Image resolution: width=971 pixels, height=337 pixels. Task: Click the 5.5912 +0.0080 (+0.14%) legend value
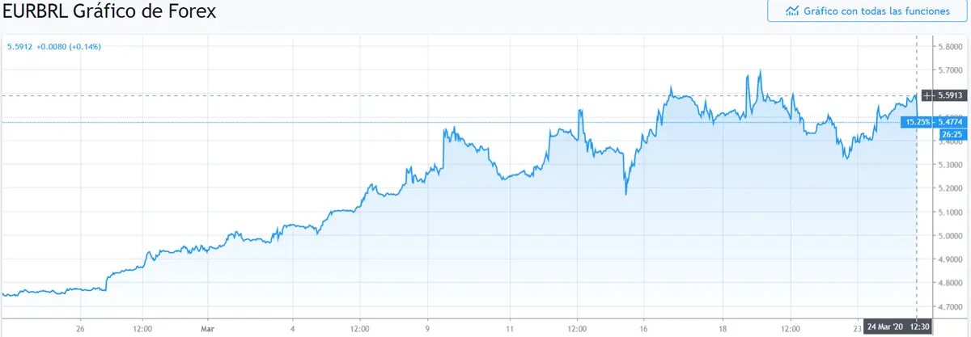coord(54,46)
